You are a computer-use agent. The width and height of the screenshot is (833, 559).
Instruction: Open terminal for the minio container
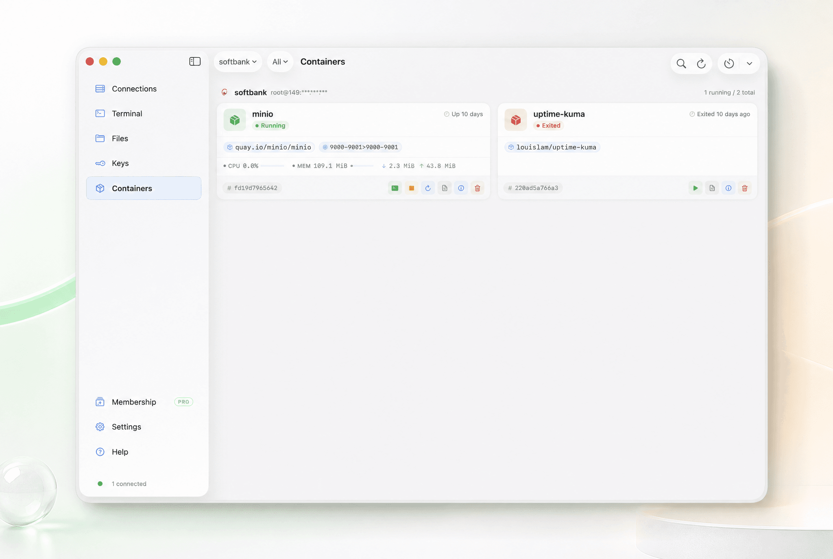[x=395, y=188]
